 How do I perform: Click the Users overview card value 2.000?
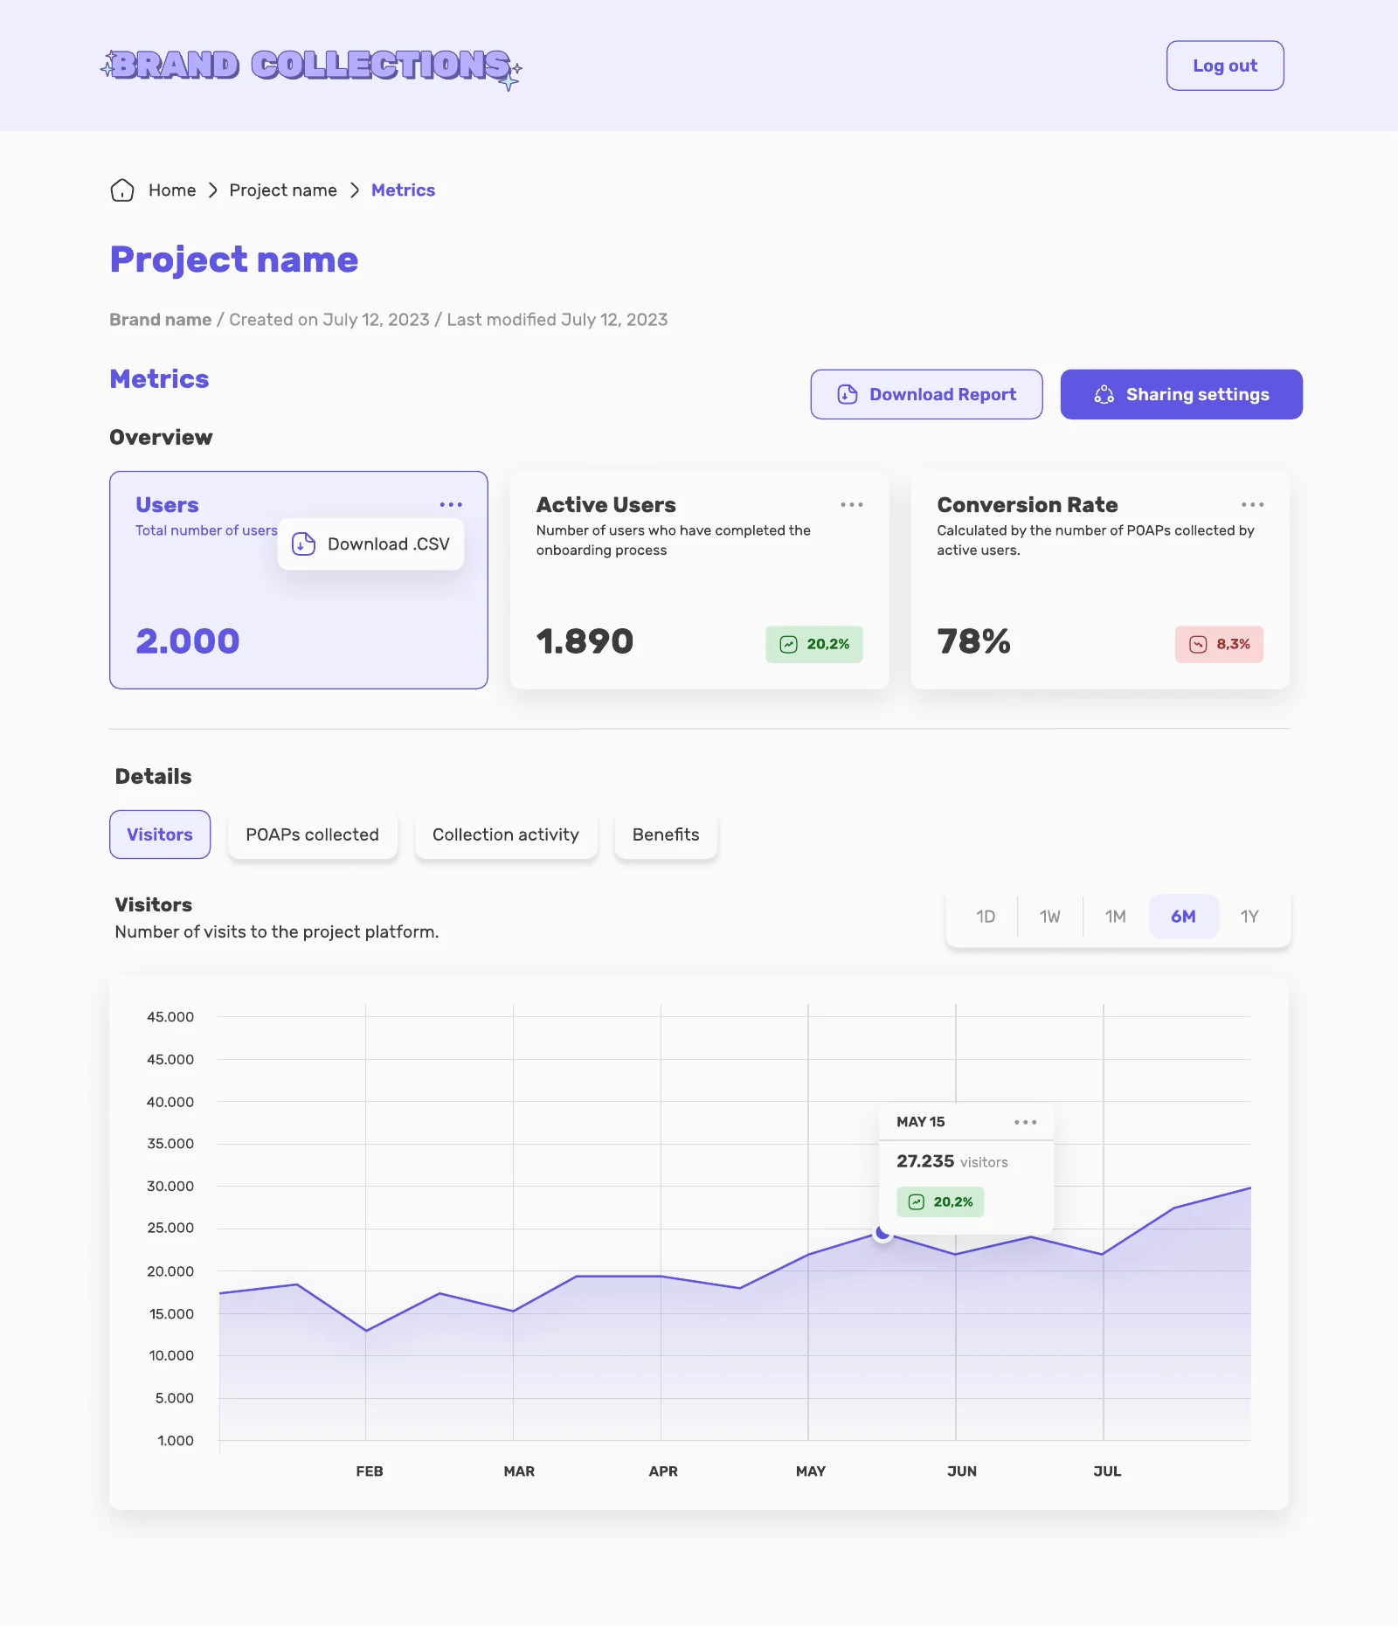(x=188, y=641)
